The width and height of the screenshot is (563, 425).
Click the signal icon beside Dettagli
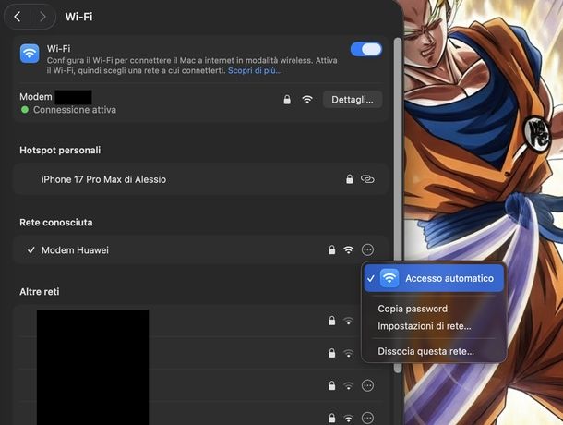[307, 99]
